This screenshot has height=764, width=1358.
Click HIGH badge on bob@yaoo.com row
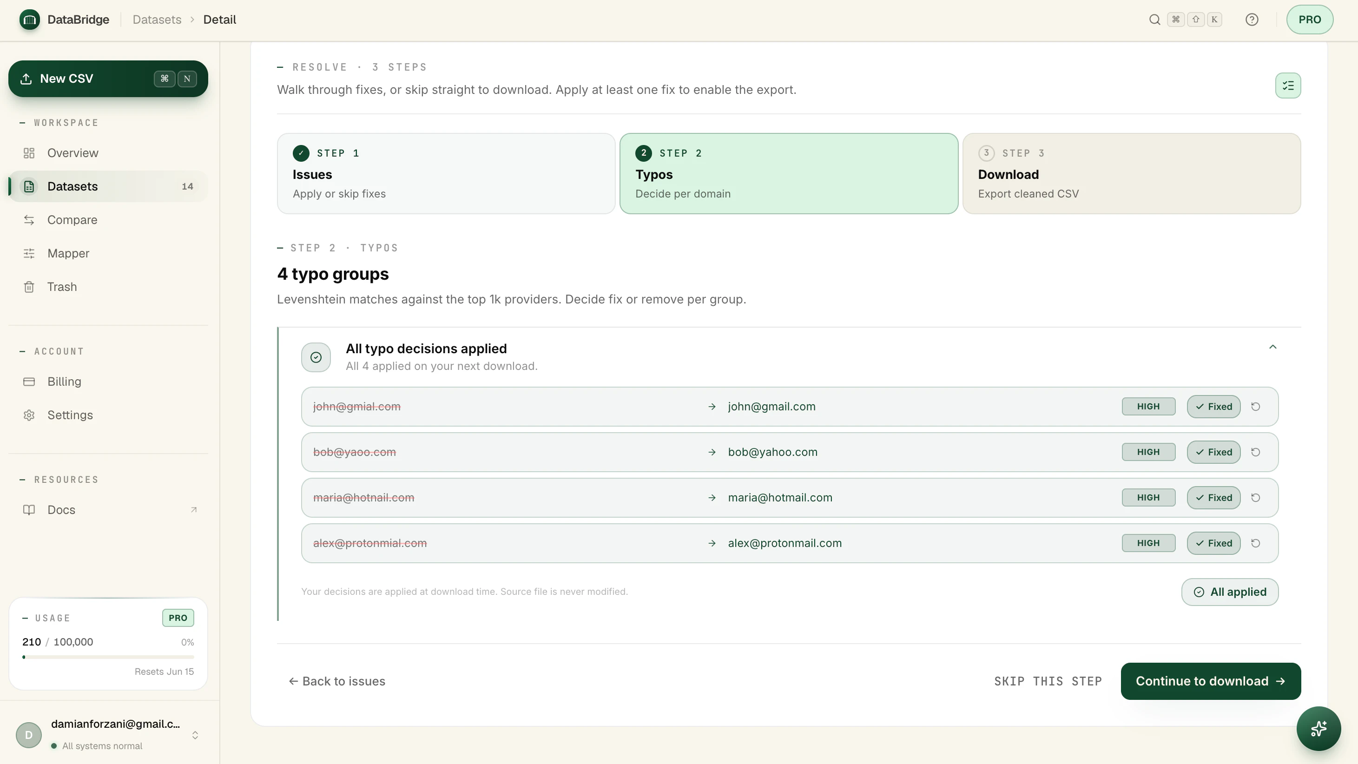1148,452
